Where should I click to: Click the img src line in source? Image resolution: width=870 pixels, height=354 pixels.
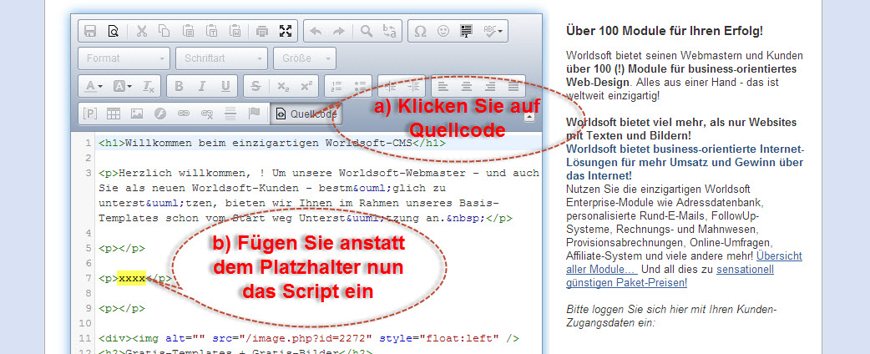[x=308, y=338]
